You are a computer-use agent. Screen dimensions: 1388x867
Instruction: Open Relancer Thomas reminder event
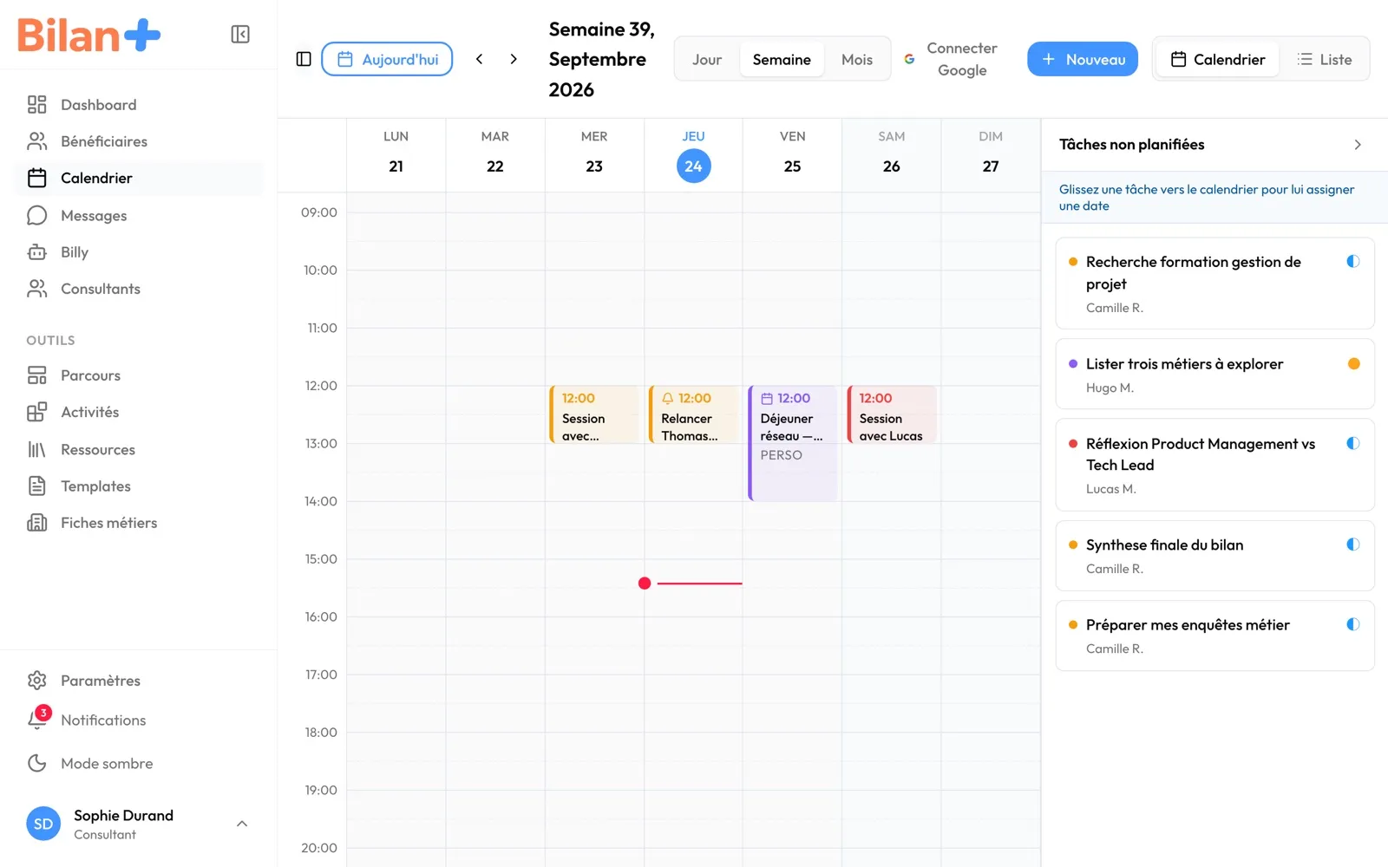tap(693, 414)
